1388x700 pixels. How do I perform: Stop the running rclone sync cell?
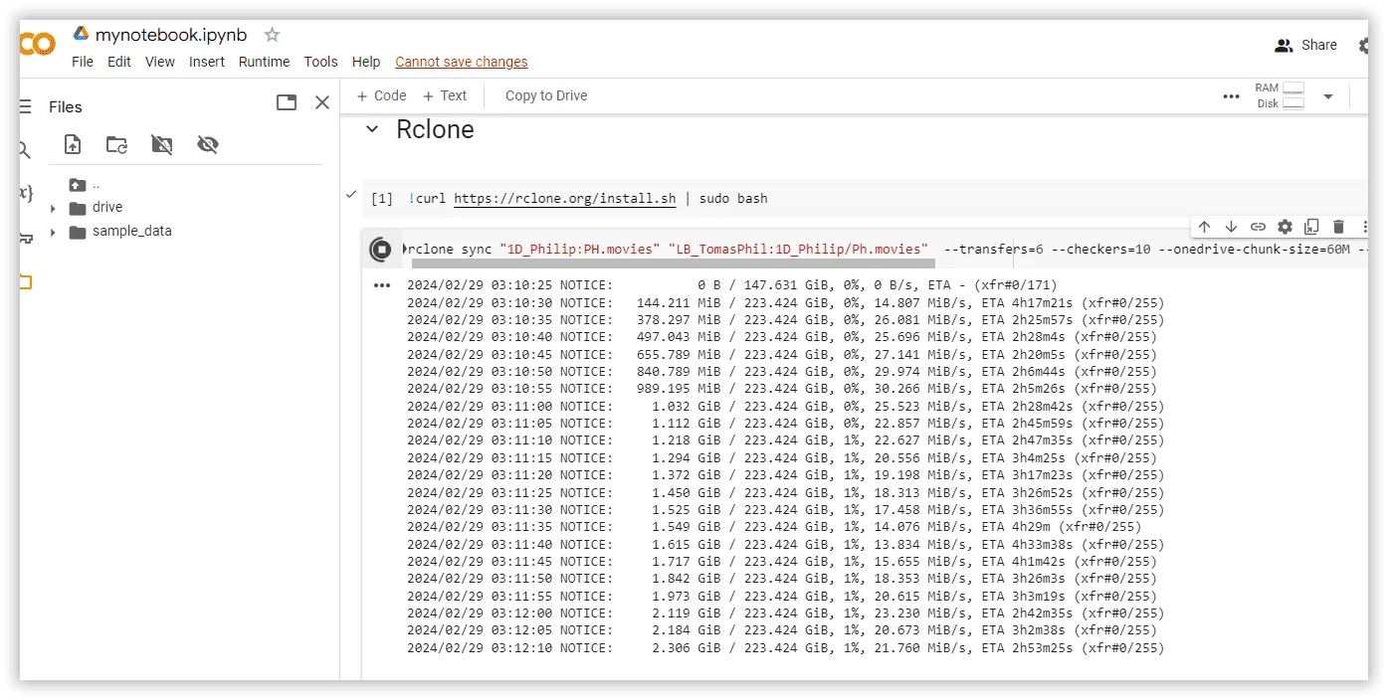(380, 250)
